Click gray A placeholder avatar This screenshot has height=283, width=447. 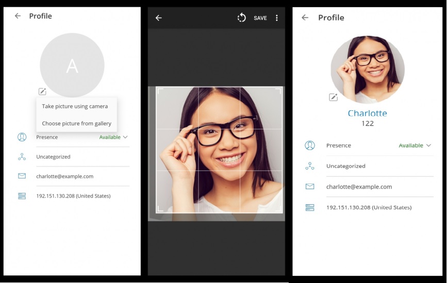pyautogui.click(x=72, y=65)
